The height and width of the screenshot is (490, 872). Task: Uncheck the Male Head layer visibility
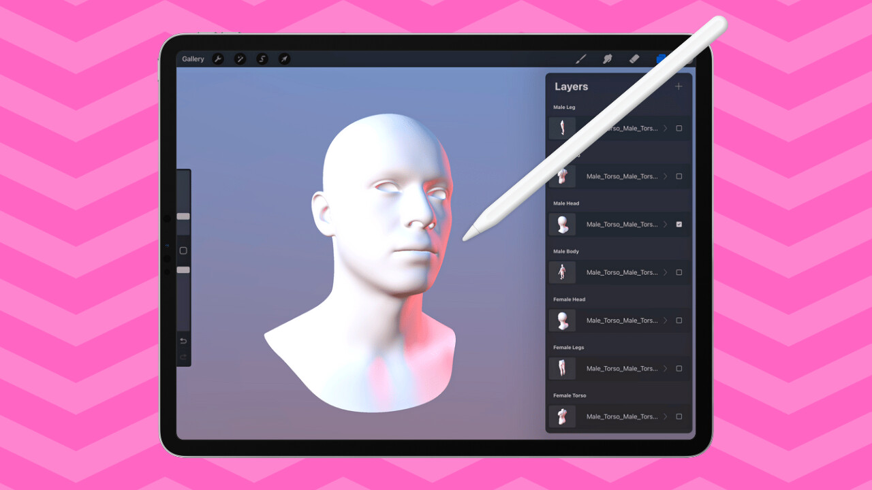pos(679,224)
